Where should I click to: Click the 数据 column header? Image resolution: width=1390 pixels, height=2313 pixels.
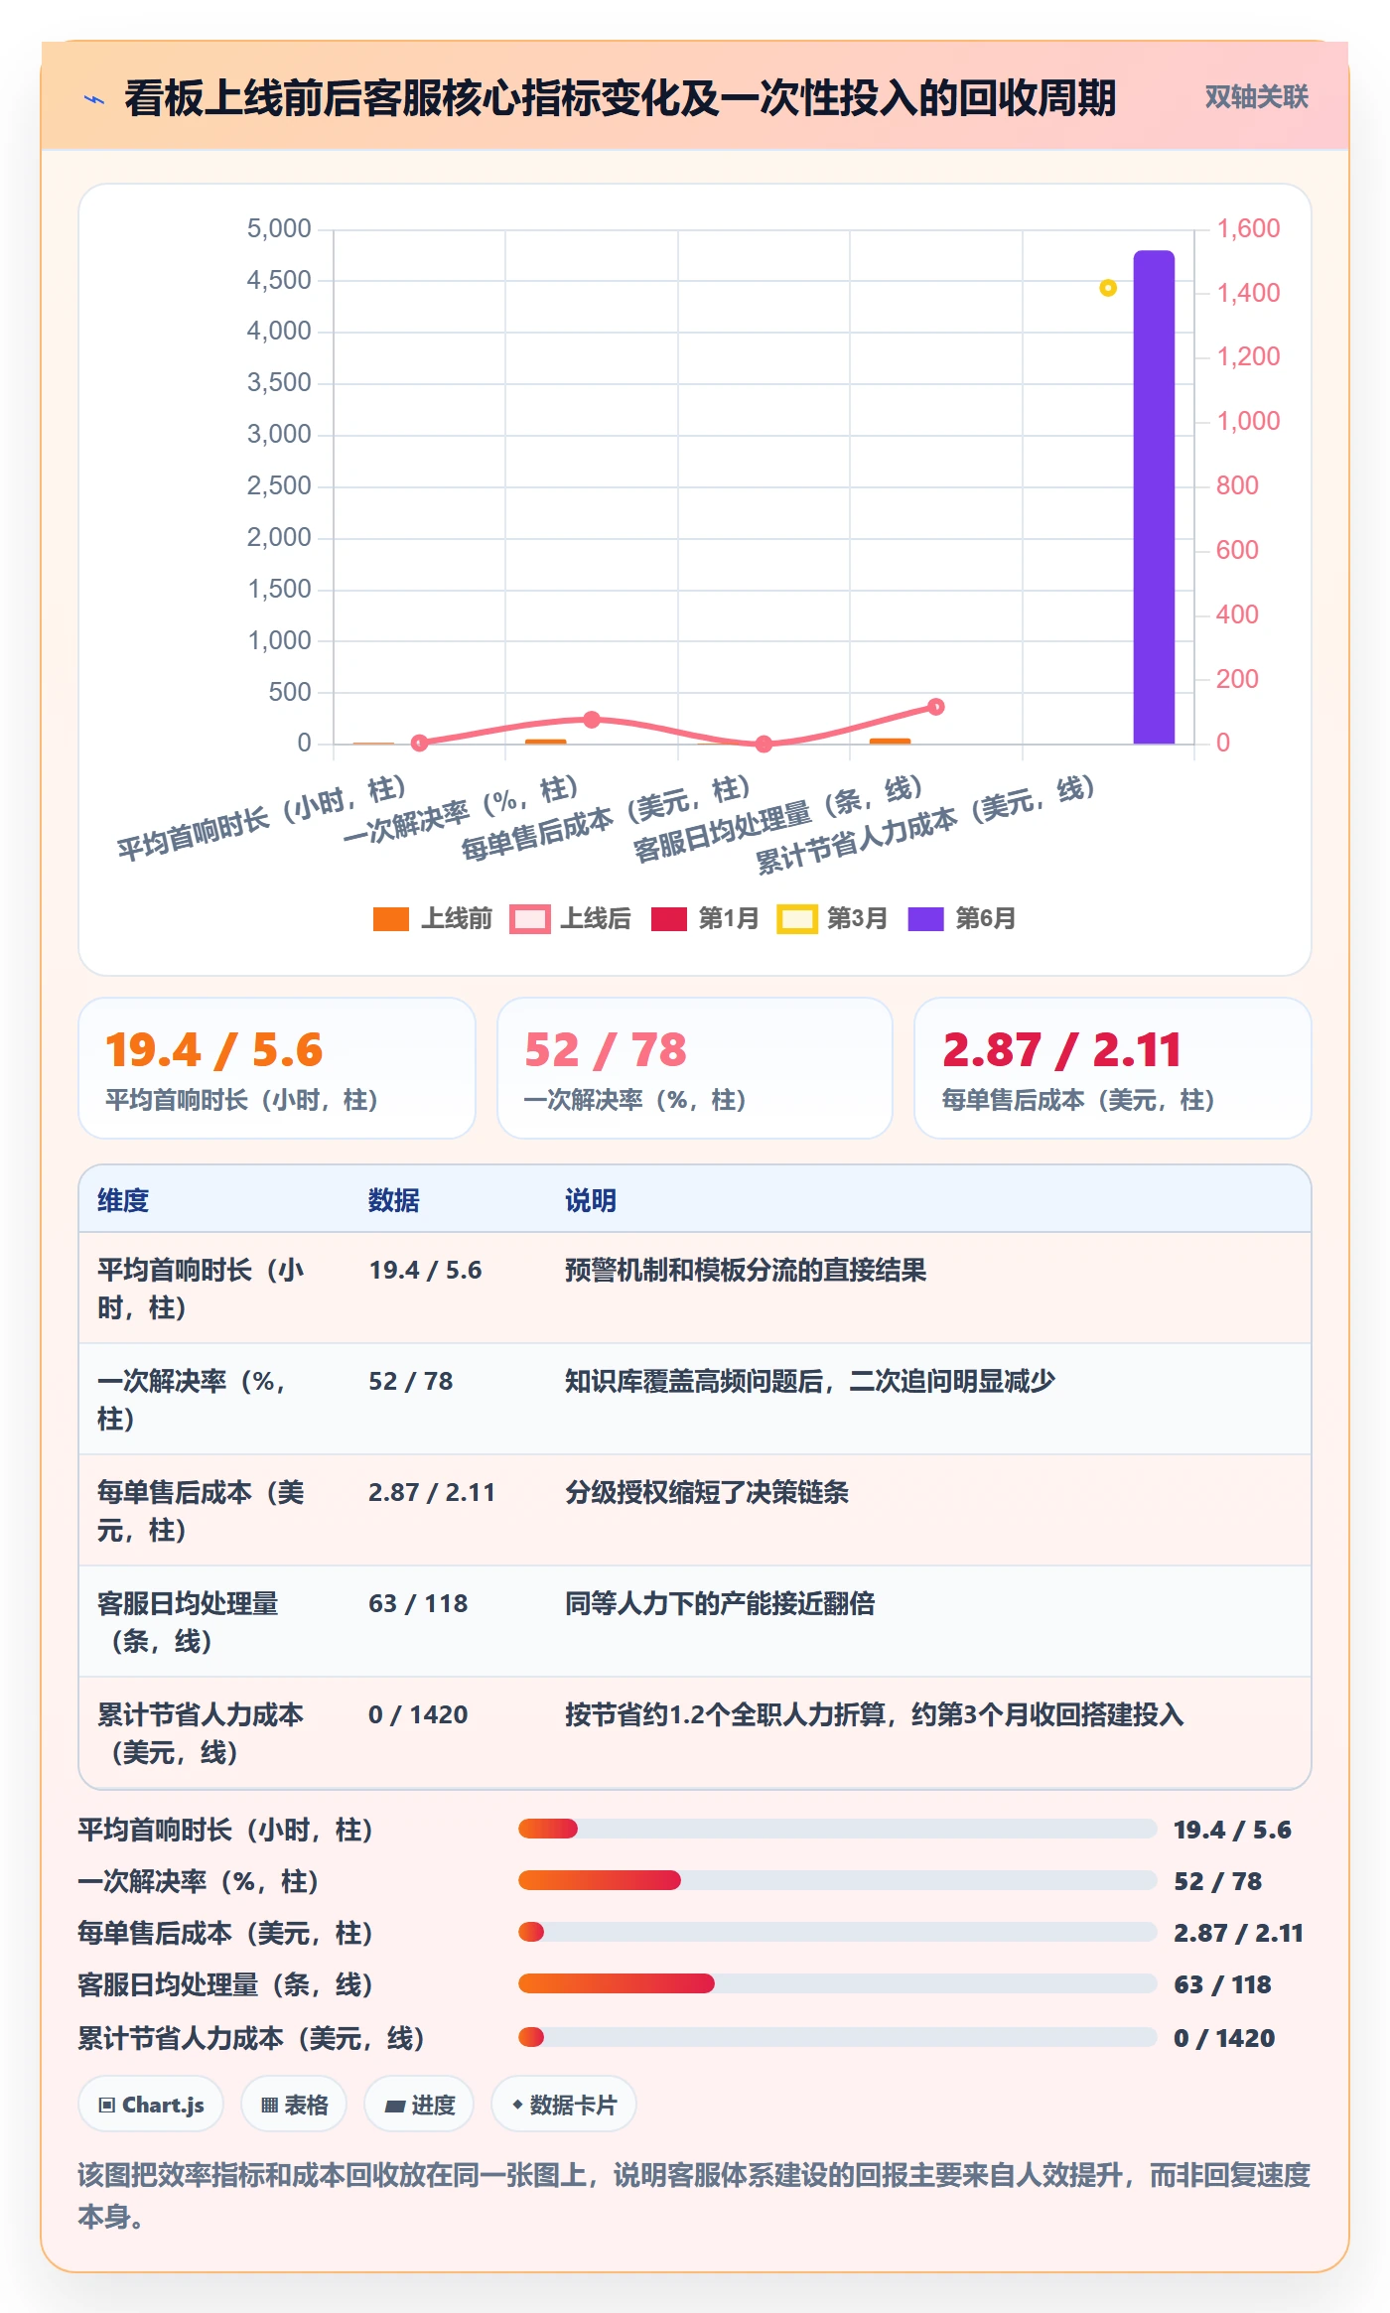pos(394,1200)
